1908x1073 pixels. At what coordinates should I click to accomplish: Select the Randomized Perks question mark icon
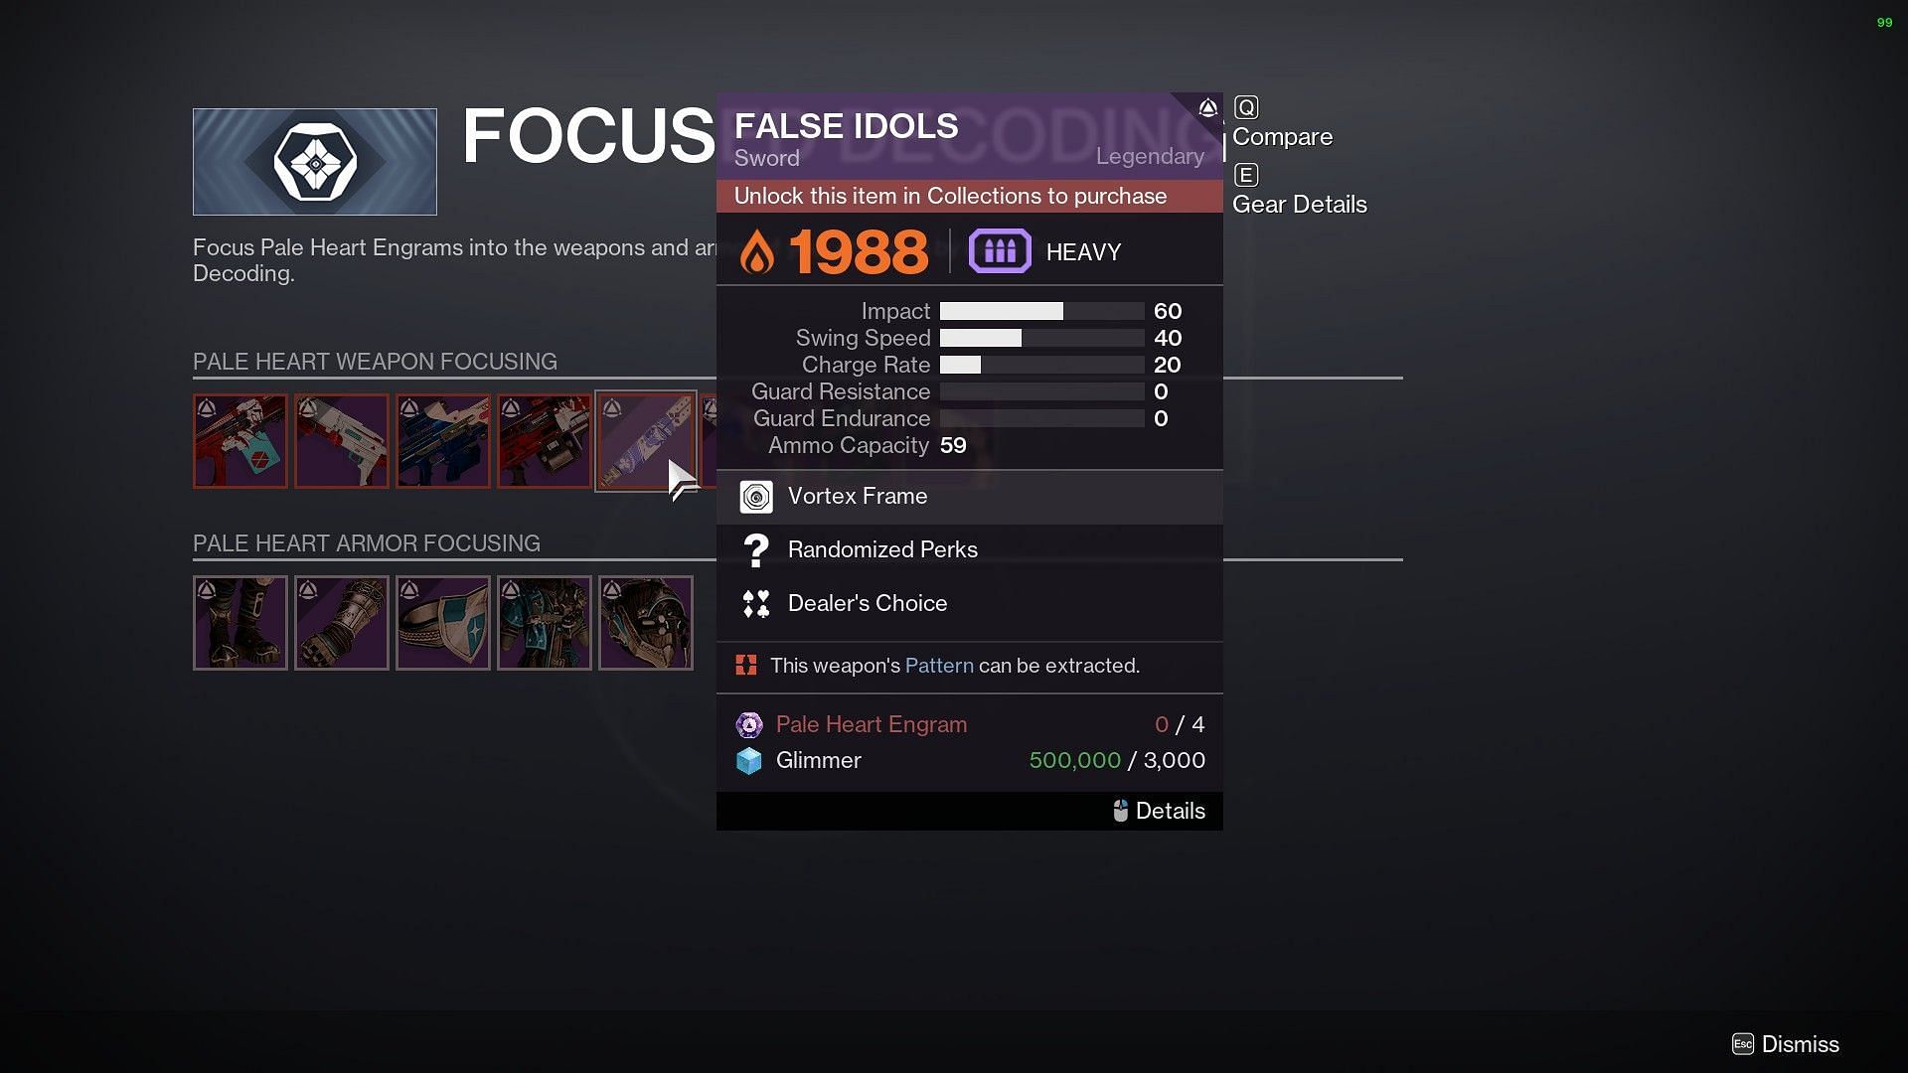(755, 549)
